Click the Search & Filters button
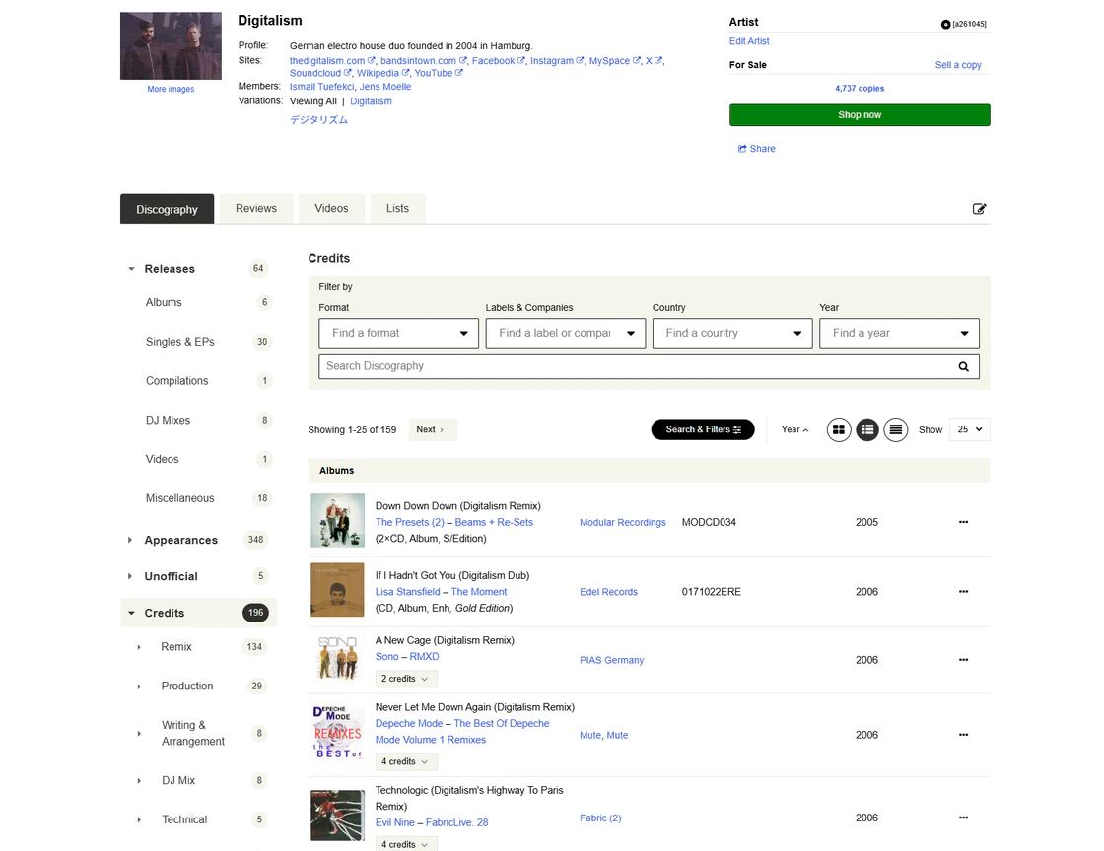The width and height of the screenshot is (1104, 851). coord(703,429)
